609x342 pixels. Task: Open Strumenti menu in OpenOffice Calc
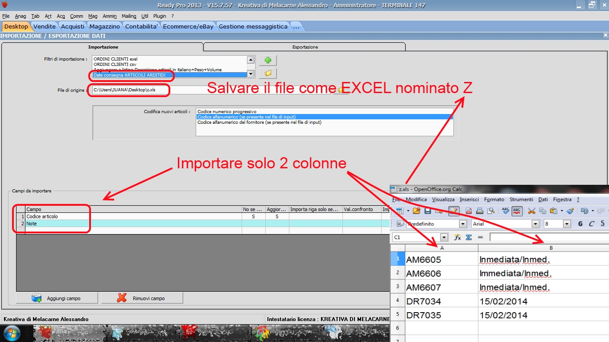coord(521,199)
